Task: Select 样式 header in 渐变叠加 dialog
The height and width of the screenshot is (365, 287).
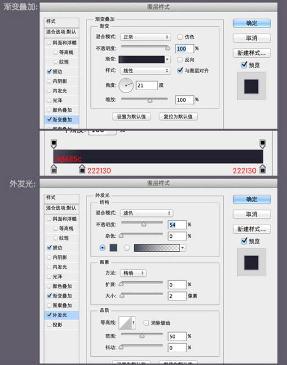Action: 62,21
